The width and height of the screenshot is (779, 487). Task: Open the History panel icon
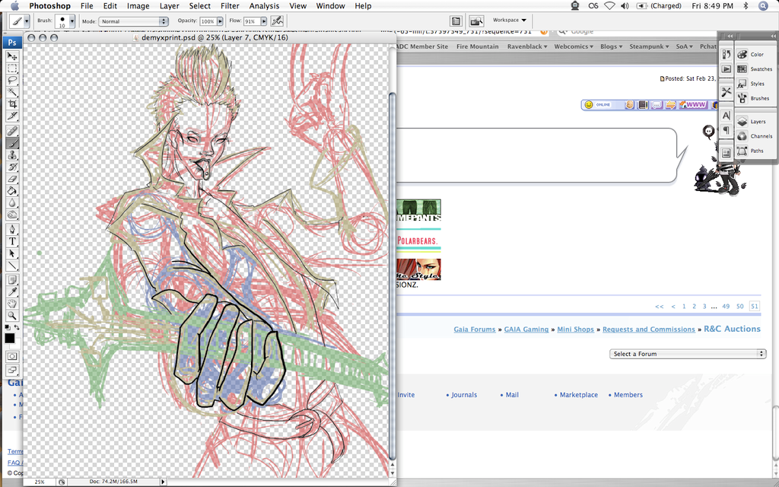tap(727, 54)
